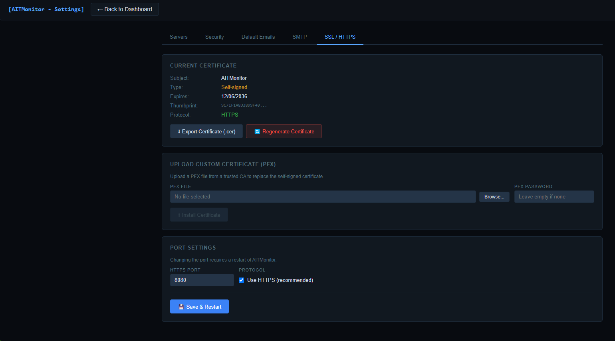The height and width of the screenshot is (341, 615).
Task: Click the Regenerate Certificate button
Action: click(x=284, y=131)
